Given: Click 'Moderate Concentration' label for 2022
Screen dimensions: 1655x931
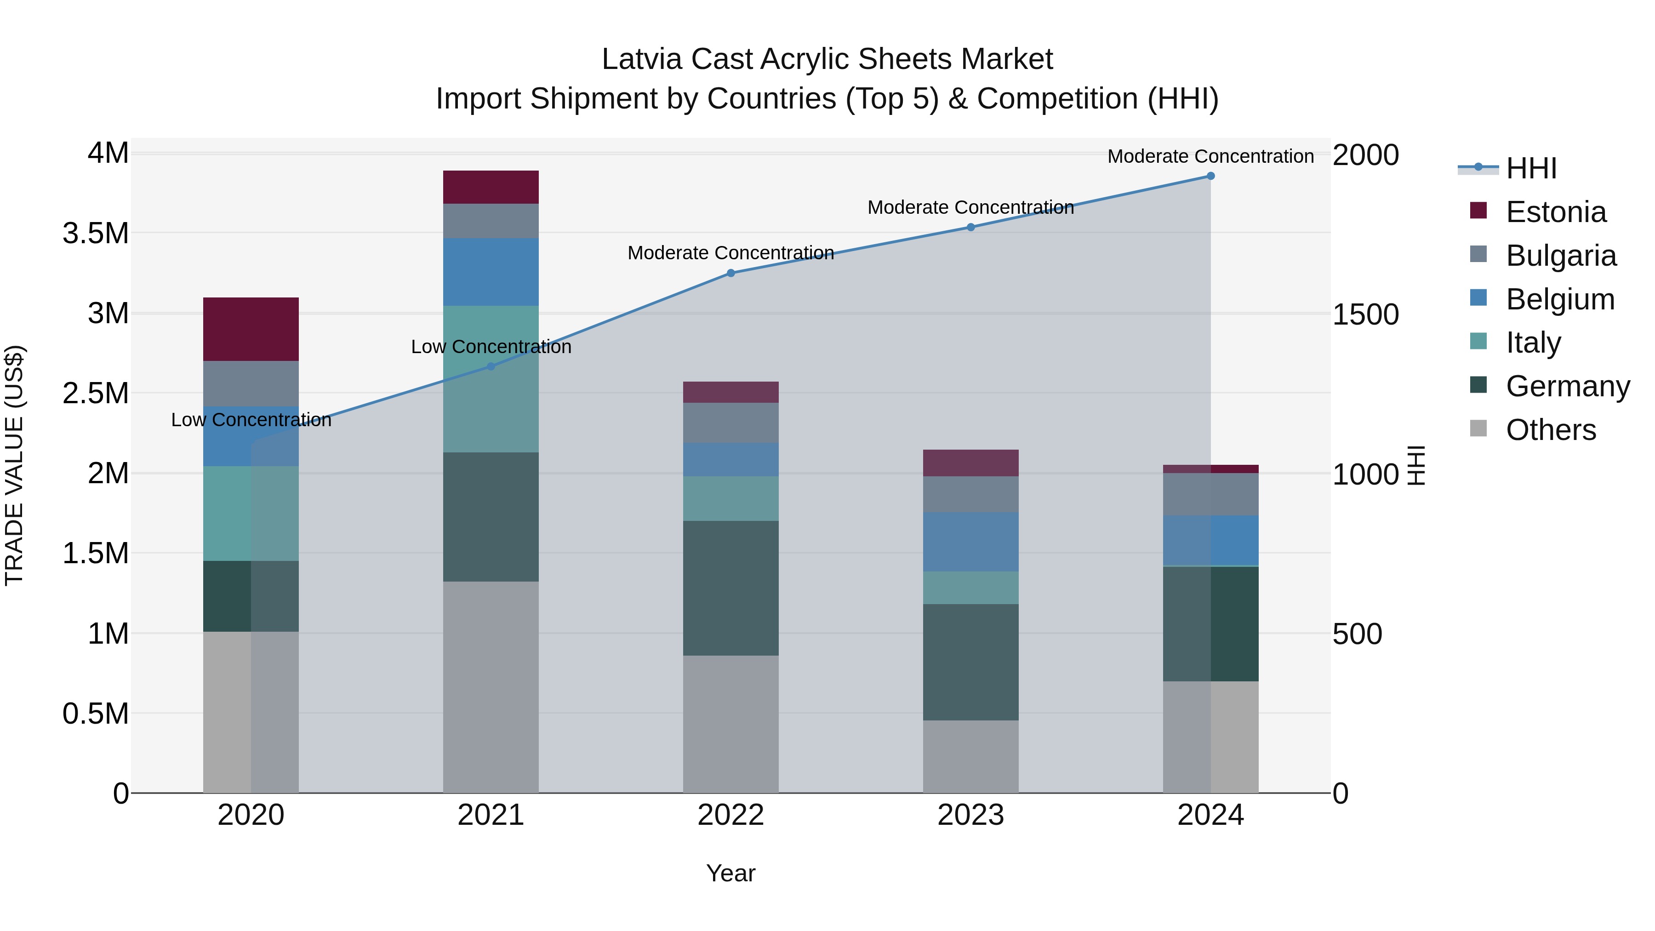Looking at the screenshot, I should click(x=730, y=252).
